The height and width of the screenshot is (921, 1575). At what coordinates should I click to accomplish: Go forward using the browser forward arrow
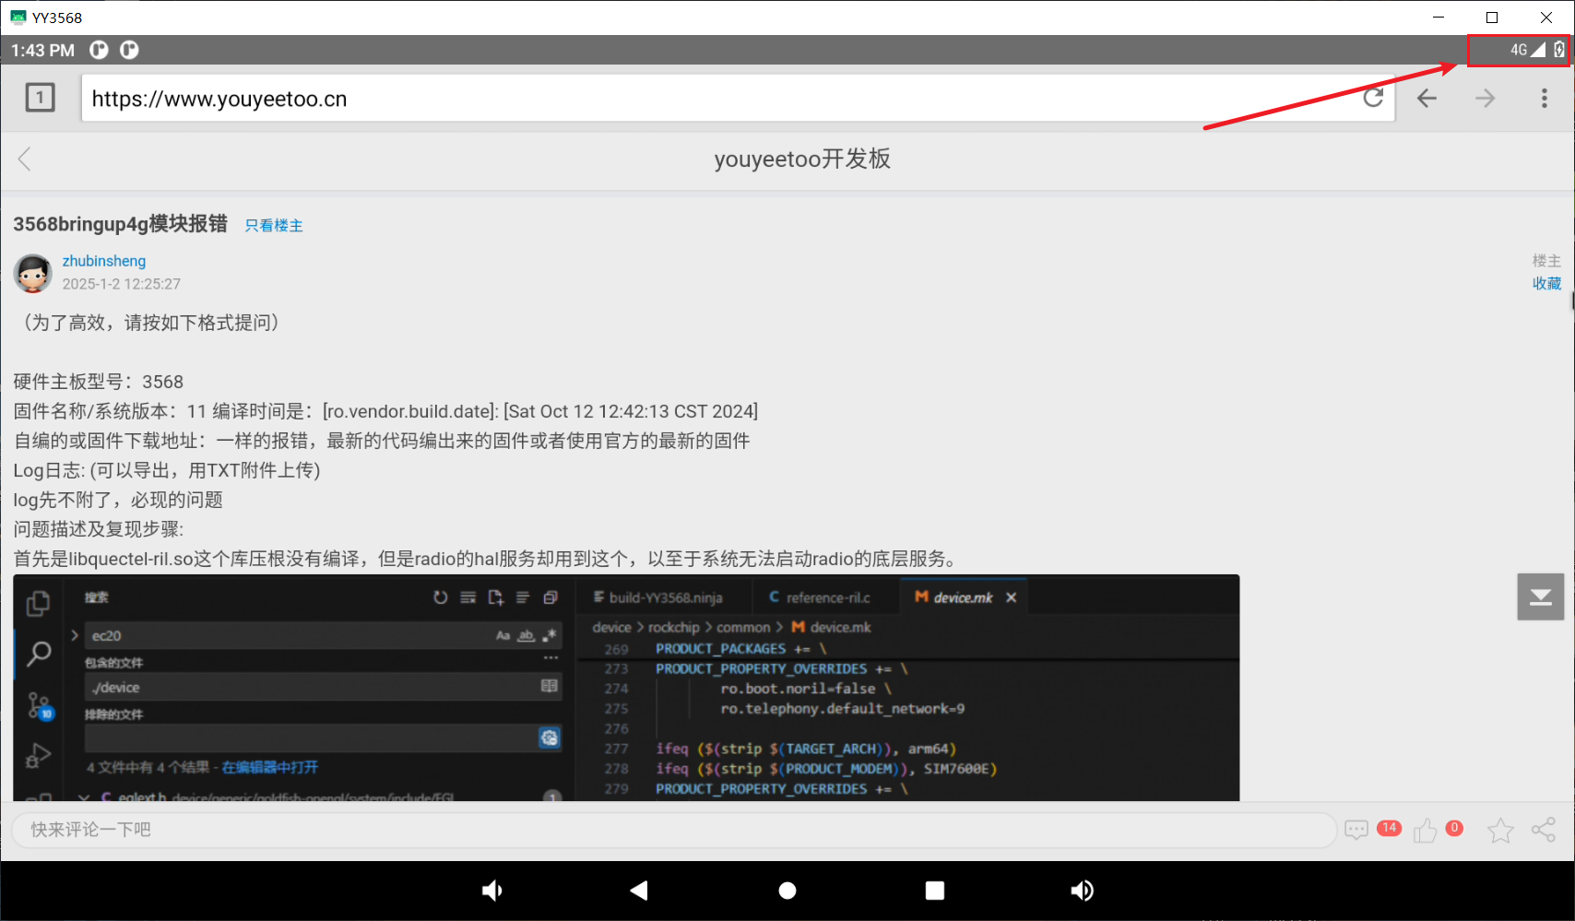tap(1486, 98)
